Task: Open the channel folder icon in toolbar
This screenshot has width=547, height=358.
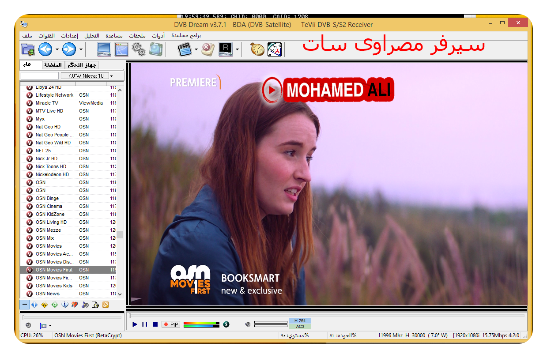Action: (28, 49)
